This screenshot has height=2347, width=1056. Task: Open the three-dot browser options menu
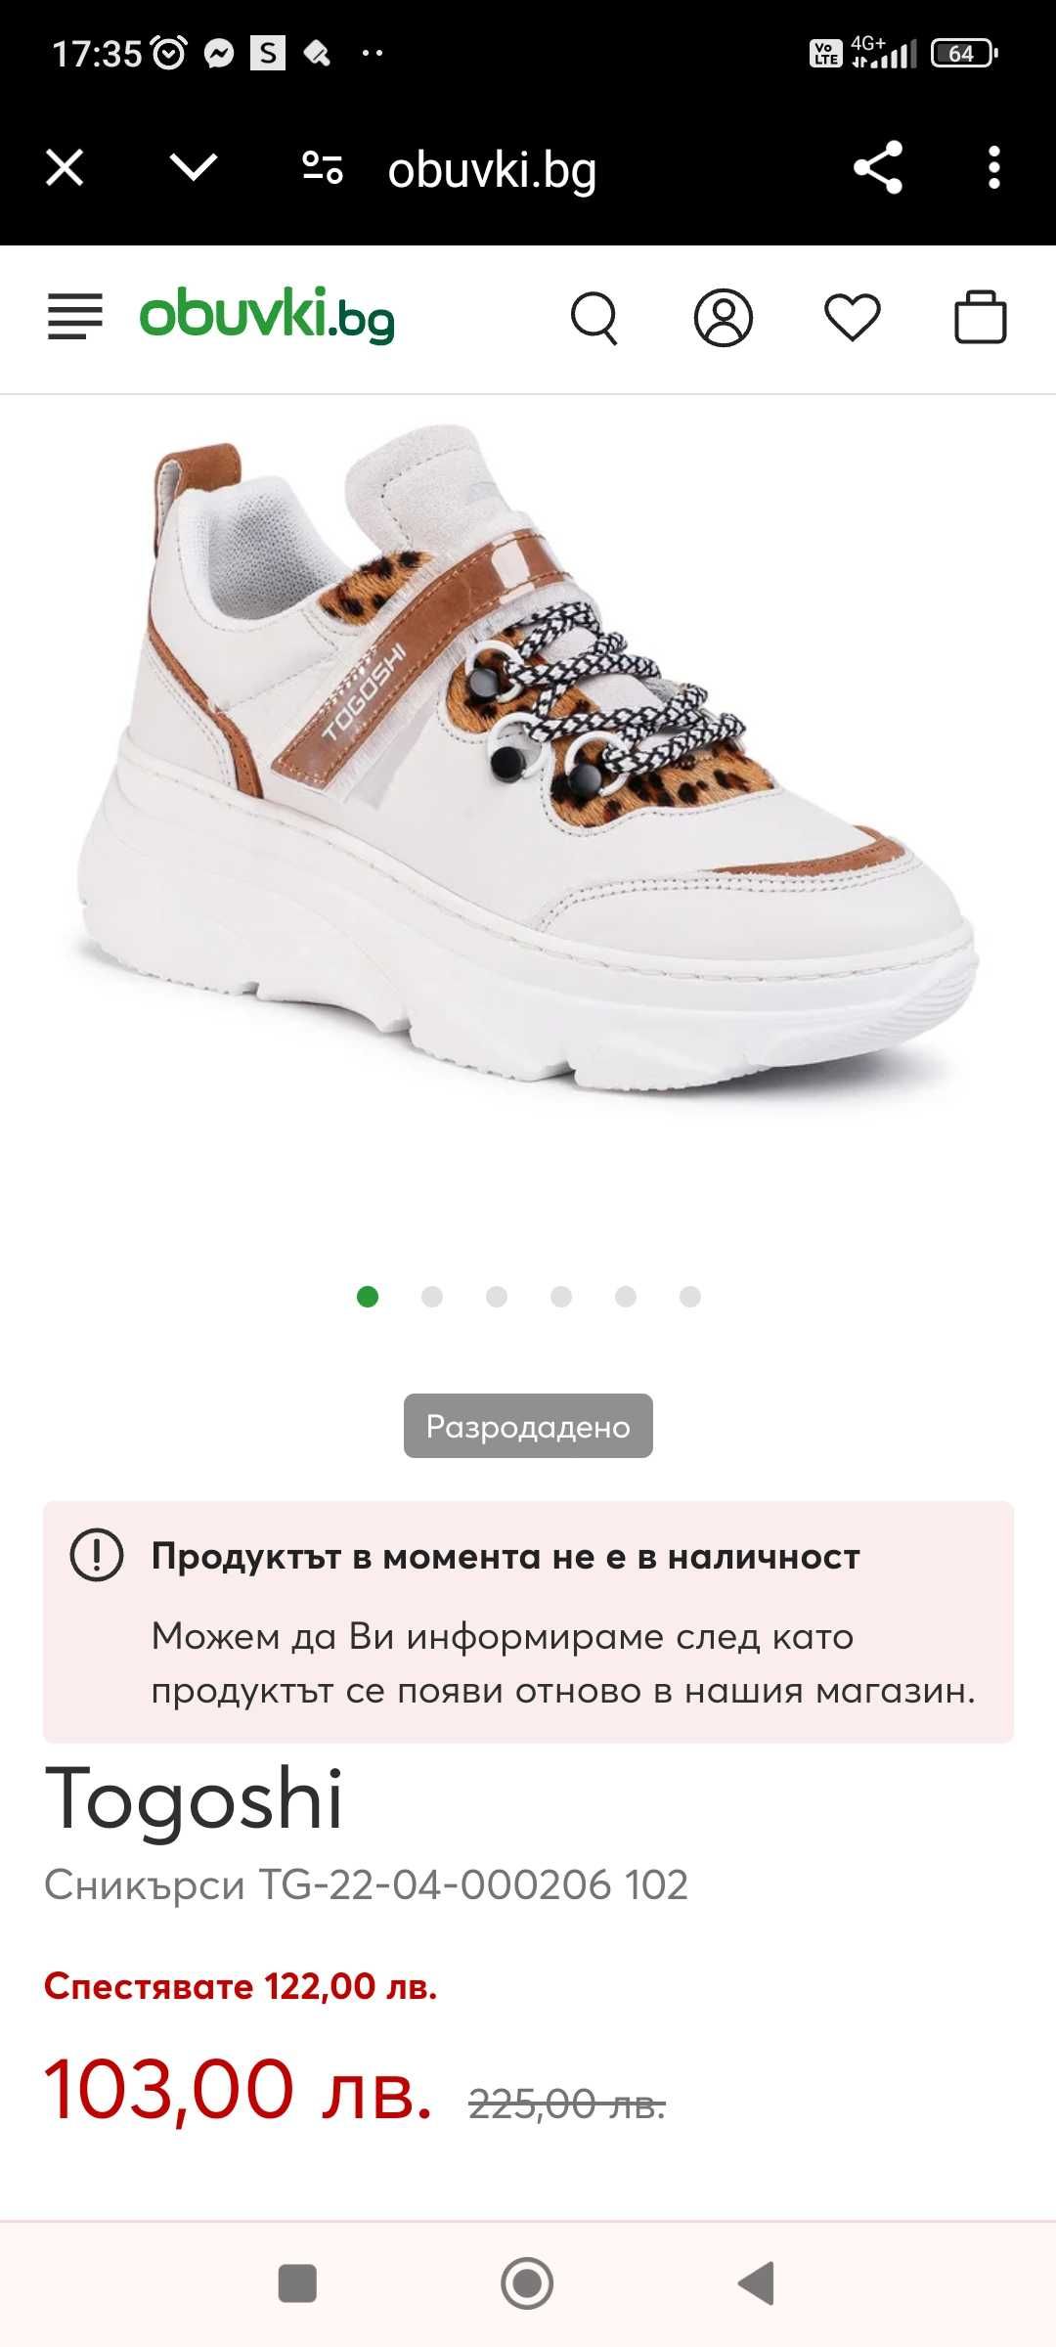click(994, 168)
